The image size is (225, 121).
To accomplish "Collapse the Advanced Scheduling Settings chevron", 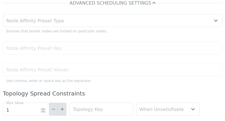I will click(x=154, y=3).
